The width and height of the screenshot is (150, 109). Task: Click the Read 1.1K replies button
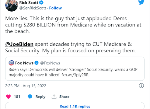(x=75, y=106)
